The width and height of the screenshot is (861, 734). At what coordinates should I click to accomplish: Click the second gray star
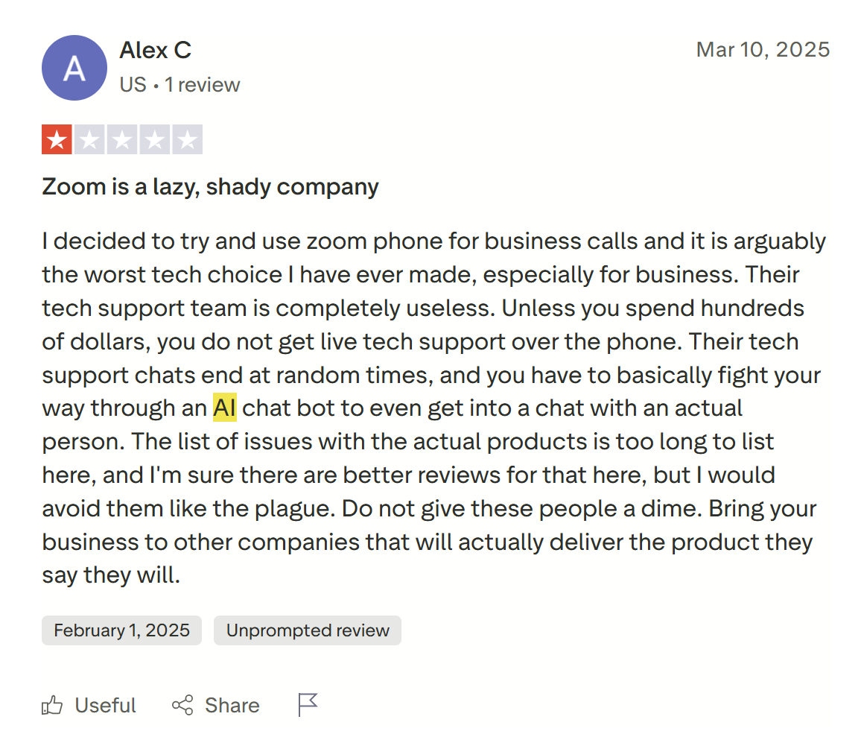click(x=89, y=140)
